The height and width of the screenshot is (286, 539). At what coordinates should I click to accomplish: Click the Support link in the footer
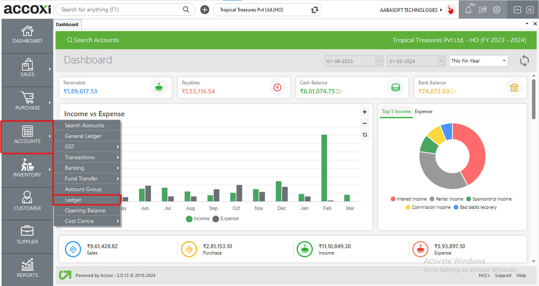point(503,275)
